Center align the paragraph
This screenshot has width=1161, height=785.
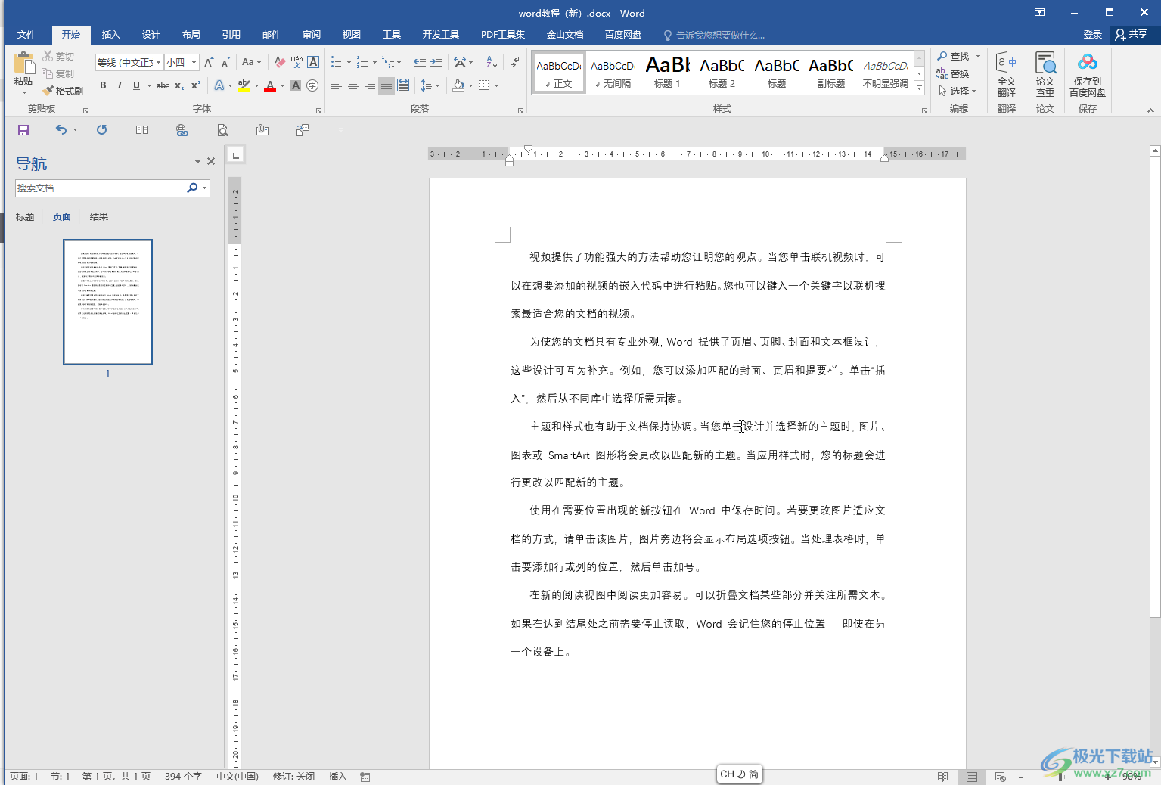point(353,85)
